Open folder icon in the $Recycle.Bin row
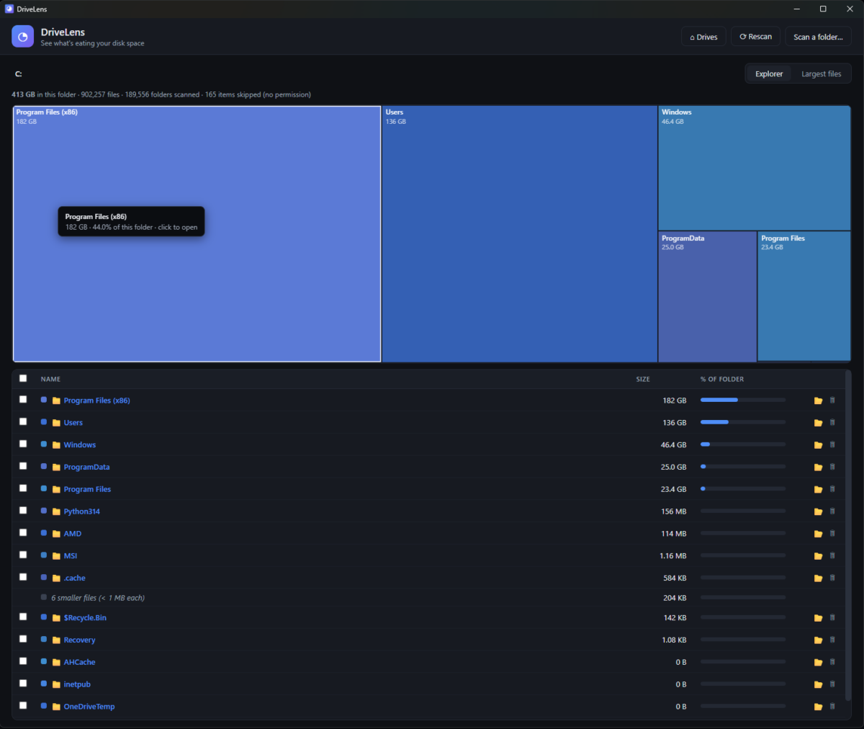 click(818, 618)
